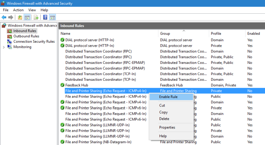Click the Back arrow toolbar icon
This screenshot has width=265, height=145.
click(4, 17)
